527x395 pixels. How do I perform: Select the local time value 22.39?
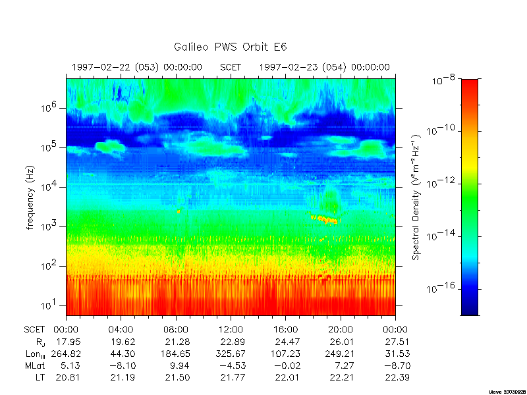(397, 377)
